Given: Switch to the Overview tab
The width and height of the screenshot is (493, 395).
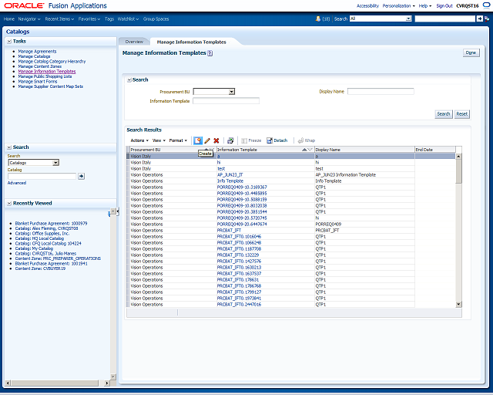Looking at the screenshot, I should [134, 42].
